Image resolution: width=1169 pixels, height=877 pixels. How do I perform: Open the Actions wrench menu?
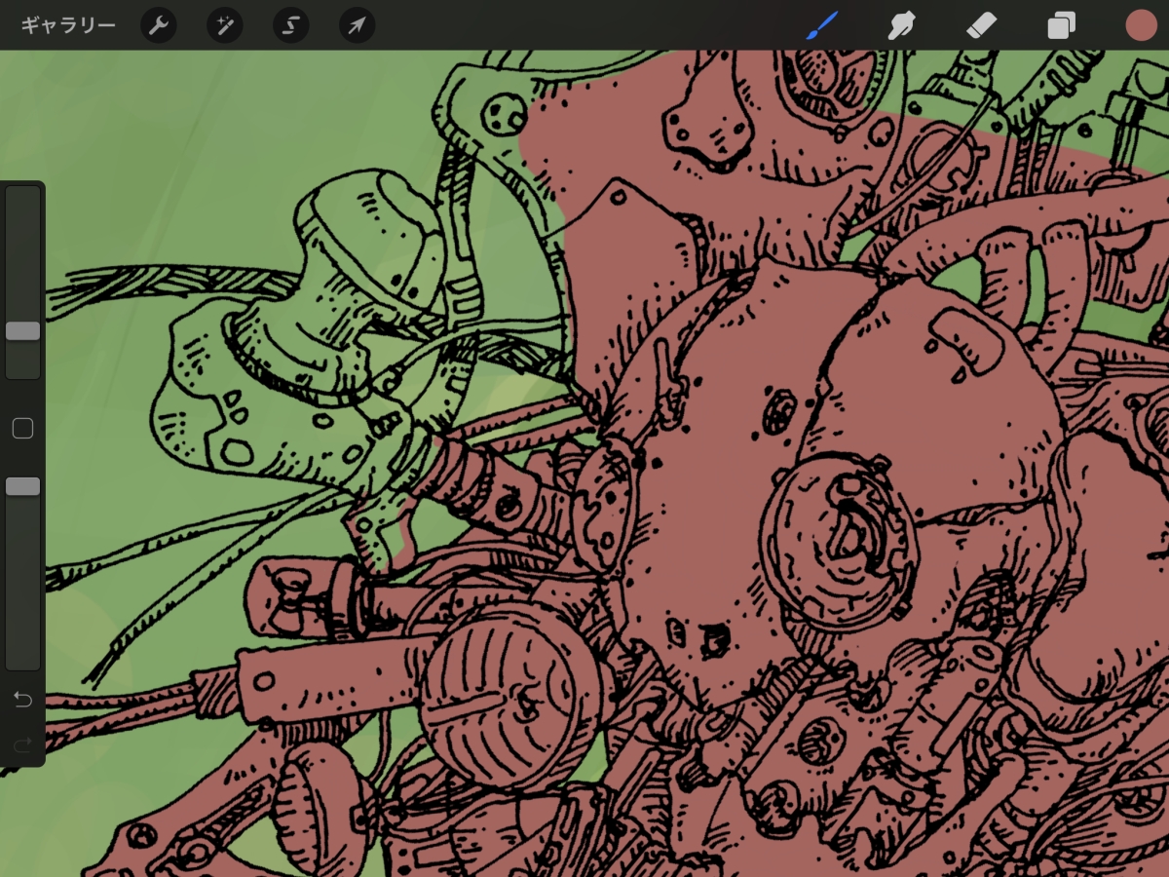coord(159,25)
